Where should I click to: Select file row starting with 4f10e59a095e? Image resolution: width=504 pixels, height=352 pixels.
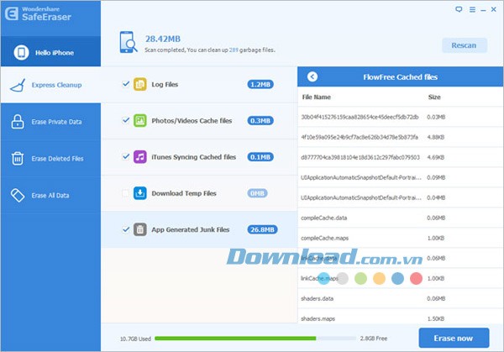[400, 137]
